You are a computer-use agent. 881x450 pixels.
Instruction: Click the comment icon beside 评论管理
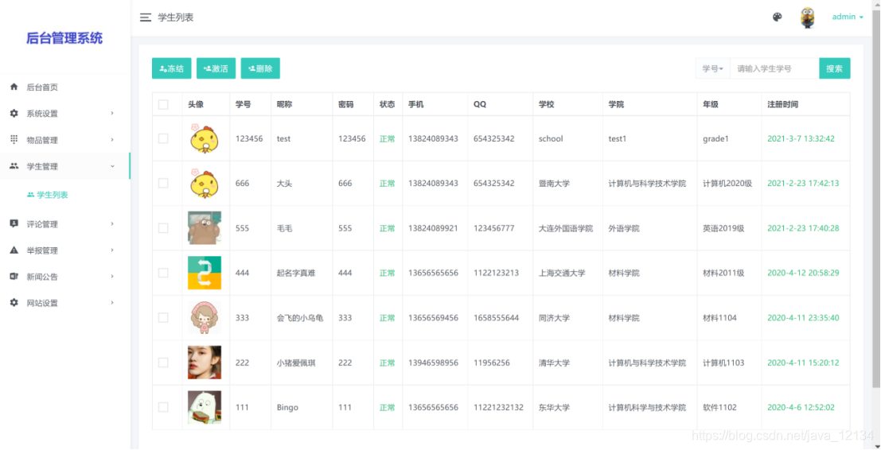point(14,223)
